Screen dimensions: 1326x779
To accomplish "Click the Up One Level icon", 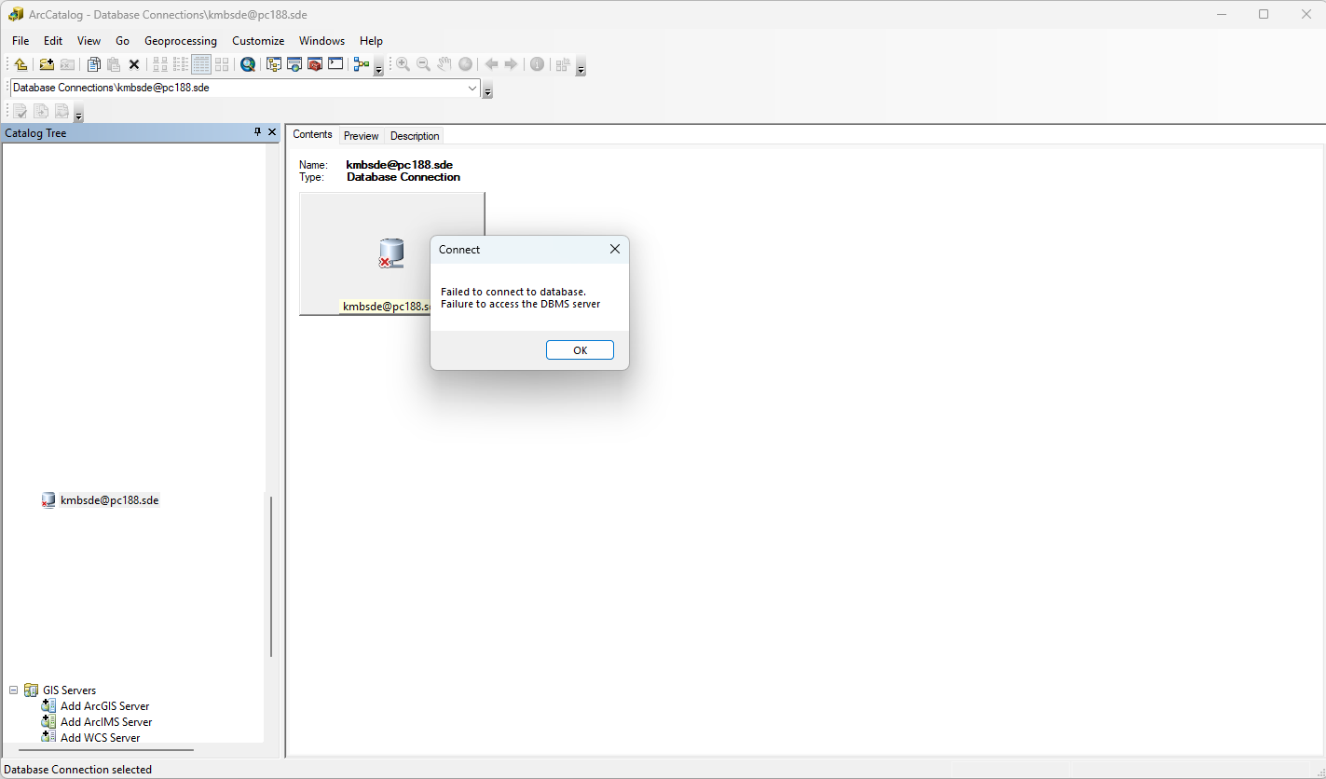I will [x=21, y=64].
